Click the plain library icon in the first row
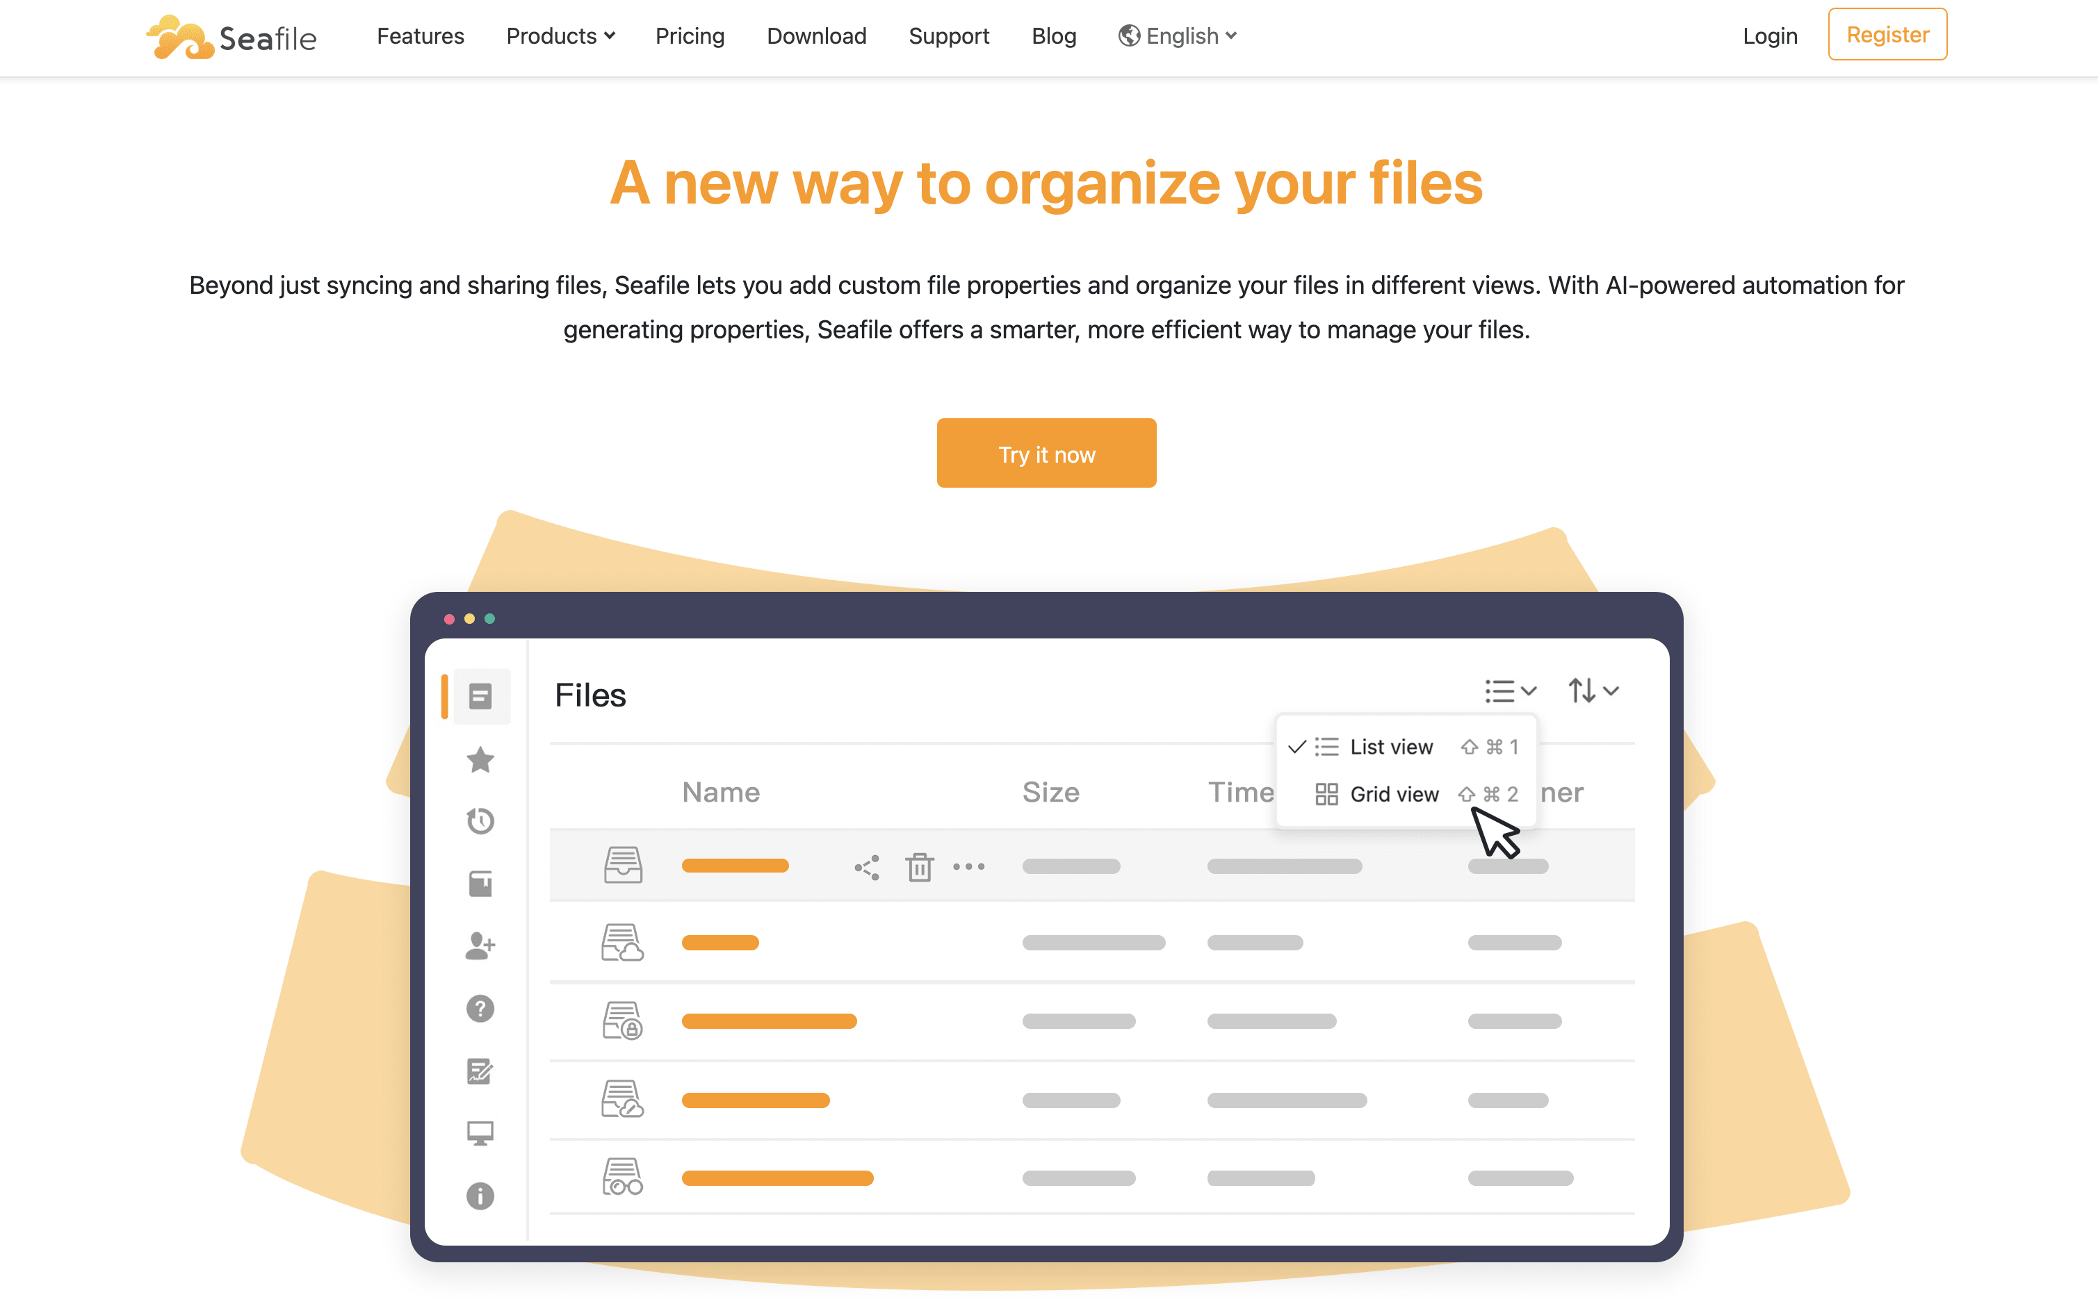Viewport: 2098px width, 1313px height. 623,865
